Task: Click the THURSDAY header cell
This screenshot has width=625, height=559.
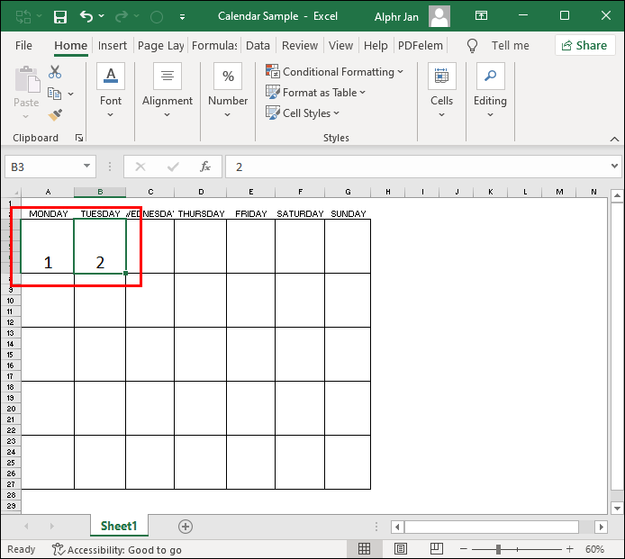Action: [201, 214]
